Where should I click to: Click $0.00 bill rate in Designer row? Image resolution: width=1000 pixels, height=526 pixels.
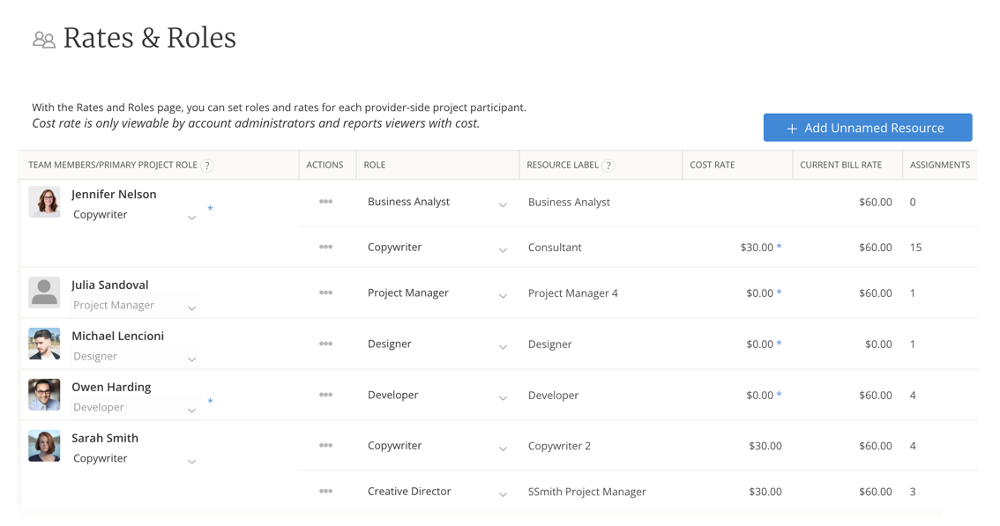(x=878, y=344)
